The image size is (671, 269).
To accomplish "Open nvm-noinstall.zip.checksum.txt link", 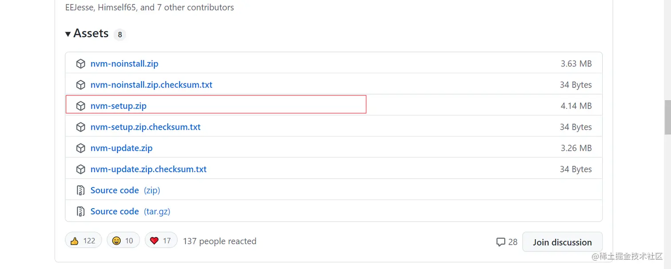I will coord(151,85).
